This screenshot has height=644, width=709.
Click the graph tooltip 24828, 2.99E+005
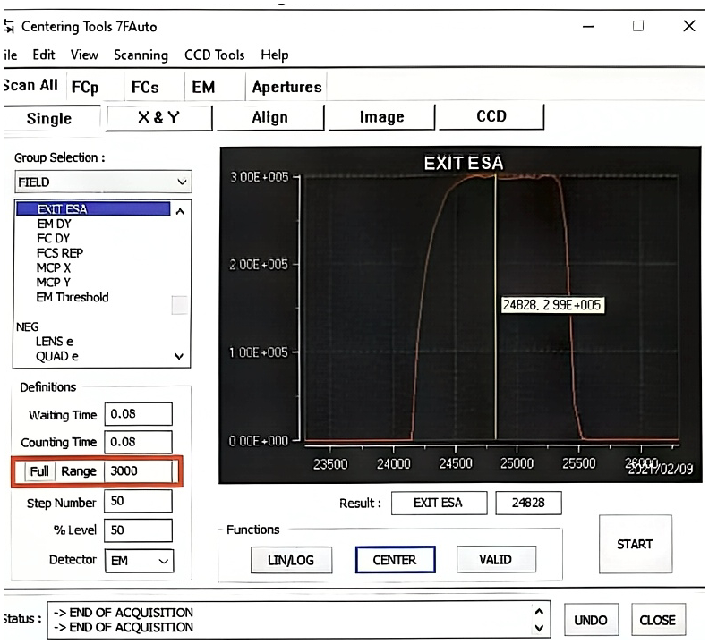[552, 305]
